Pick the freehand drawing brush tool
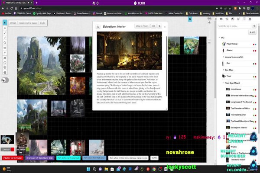The height and width of the screenshot is (173, 260). click(x=5, y=33)
